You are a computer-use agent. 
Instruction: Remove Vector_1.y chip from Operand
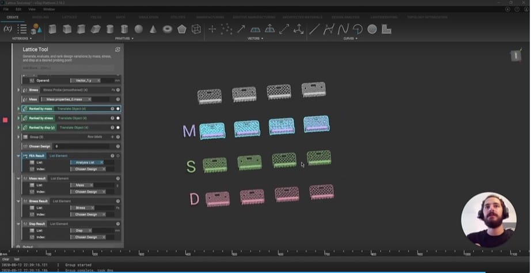pos(98,81)
